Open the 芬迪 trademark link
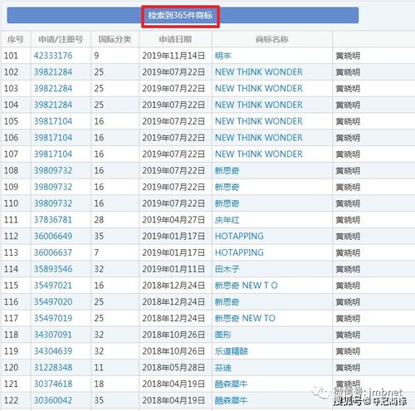The width and height of the screenshot is (415, 411). pos(223,368)
